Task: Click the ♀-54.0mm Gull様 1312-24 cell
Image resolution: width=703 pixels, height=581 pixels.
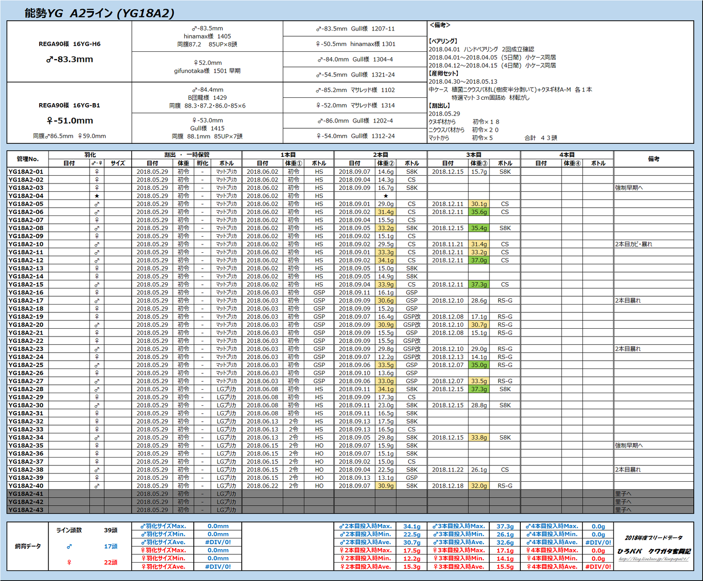Action: [355, 136]
